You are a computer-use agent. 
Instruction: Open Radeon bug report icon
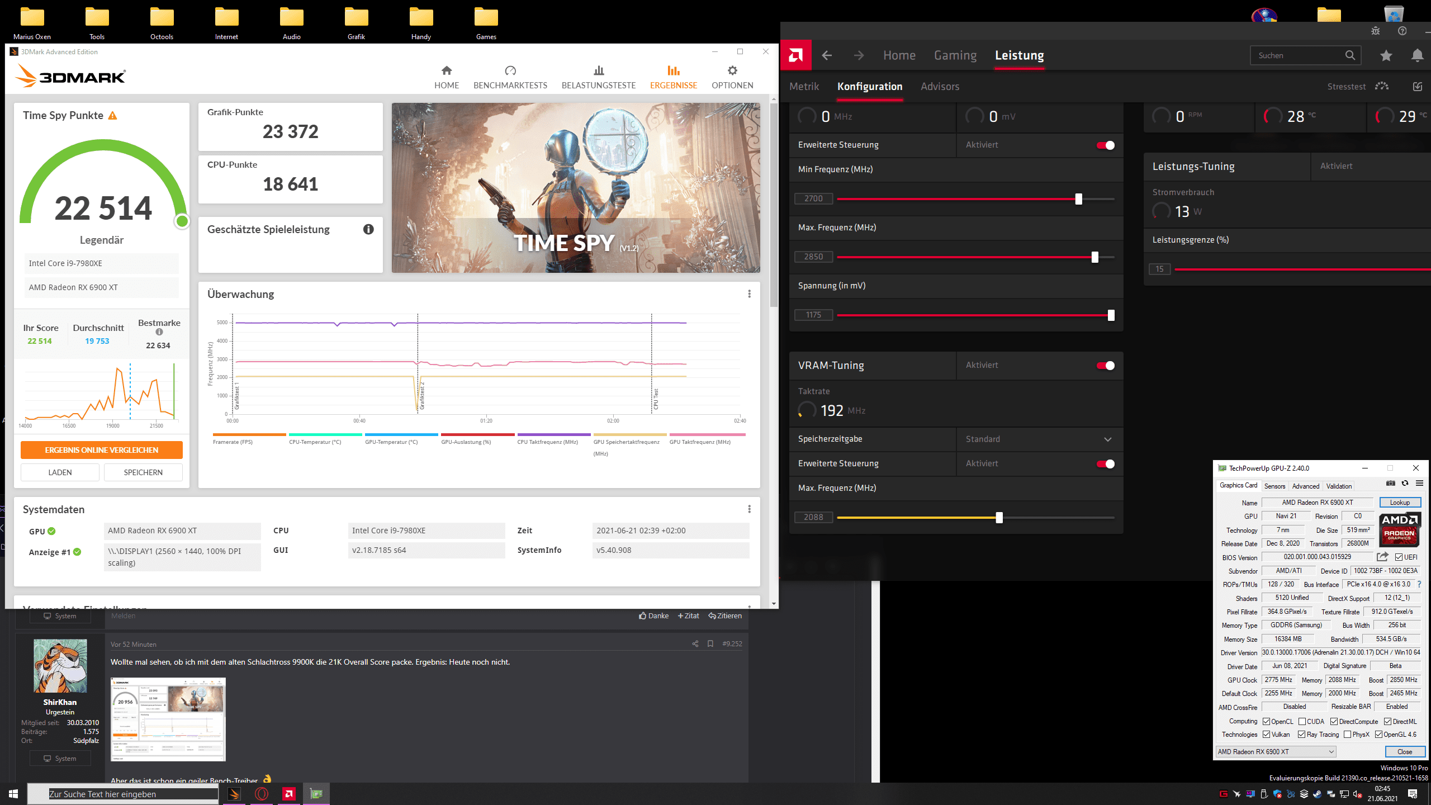[x=1376, y=31]
